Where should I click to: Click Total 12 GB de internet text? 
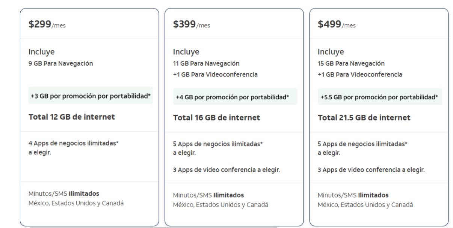72,117
